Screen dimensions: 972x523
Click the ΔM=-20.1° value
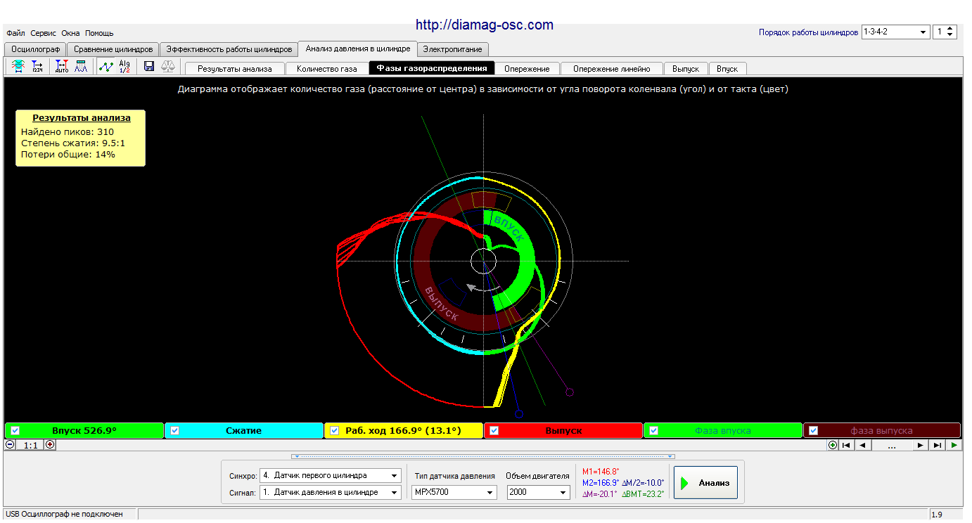point(600,494)
